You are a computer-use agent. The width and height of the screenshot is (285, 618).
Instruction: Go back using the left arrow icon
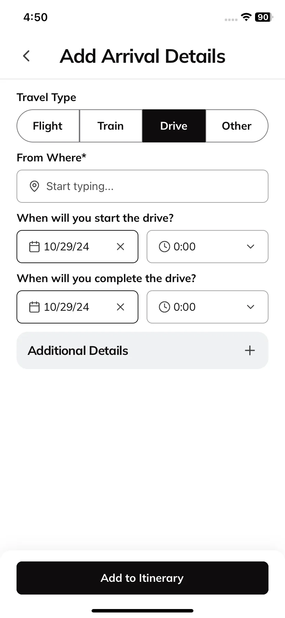pos(27,56)
